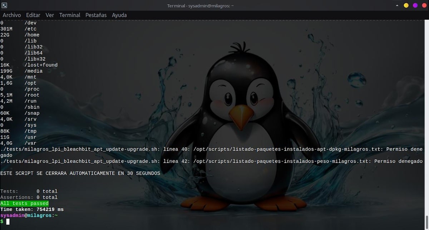Screen dimensions: 429x230
Task: Click the /etc directory row
Action: 19,29
